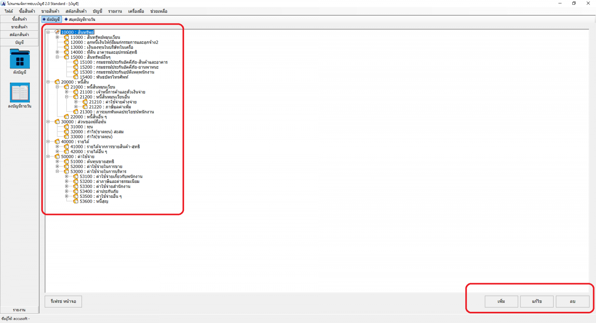Expand the 21210 ค่าใช้จ่ายค้างจ่าย node

click(76, 102)
